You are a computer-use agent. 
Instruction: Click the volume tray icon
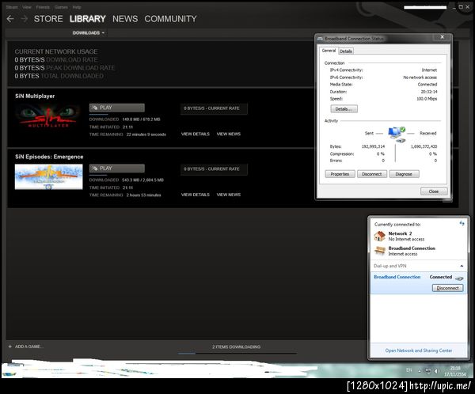[x=436, y=371]
